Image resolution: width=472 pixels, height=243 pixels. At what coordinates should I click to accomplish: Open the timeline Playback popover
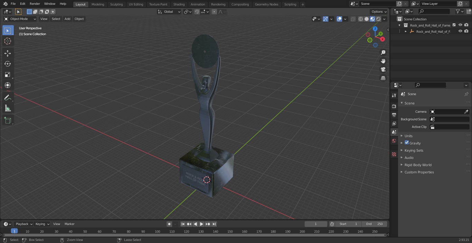[x=23, y=224]
